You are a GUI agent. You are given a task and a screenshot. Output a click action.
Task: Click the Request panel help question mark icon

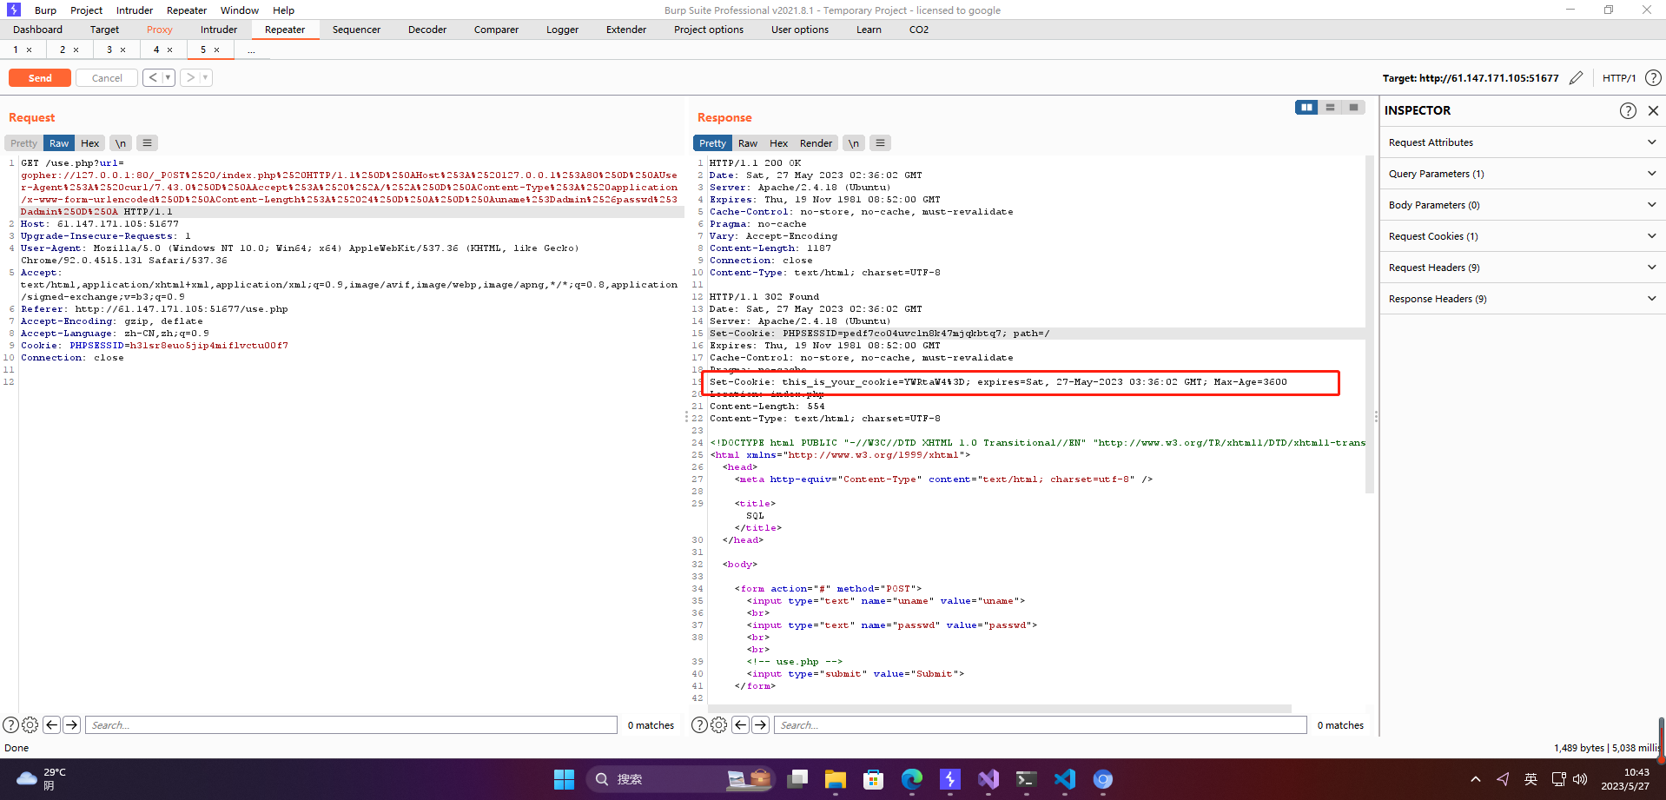pos(10,724)
